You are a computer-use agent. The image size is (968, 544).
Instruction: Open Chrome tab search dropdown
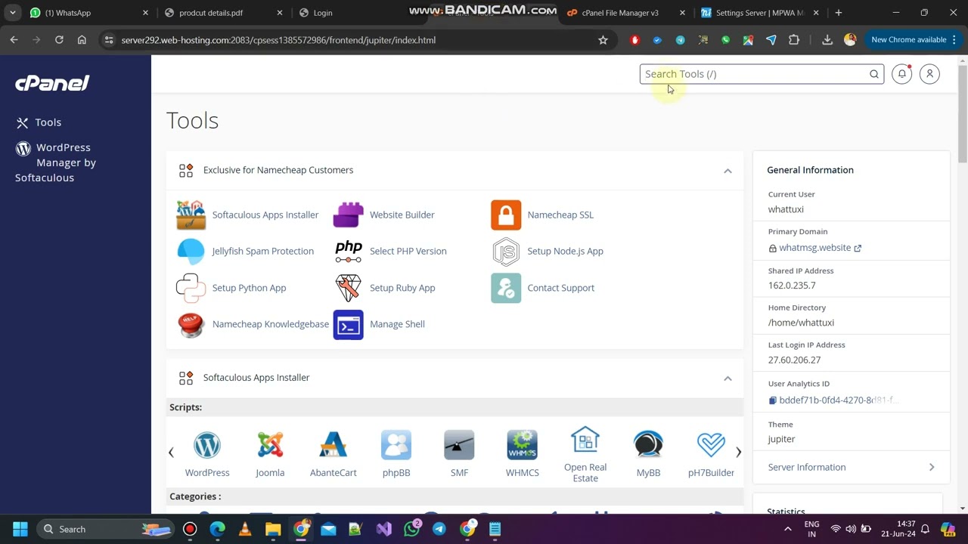tap(13, 13)
